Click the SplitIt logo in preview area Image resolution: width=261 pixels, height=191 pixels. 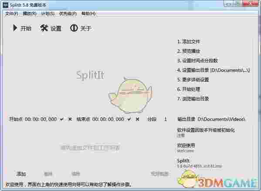[x=90, y=75]
